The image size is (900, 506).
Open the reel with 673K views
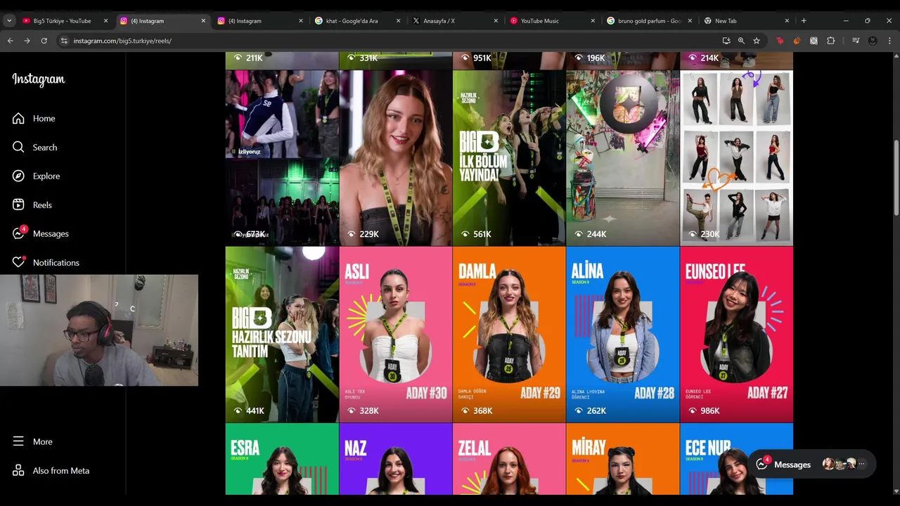click(x=282, y=158)
